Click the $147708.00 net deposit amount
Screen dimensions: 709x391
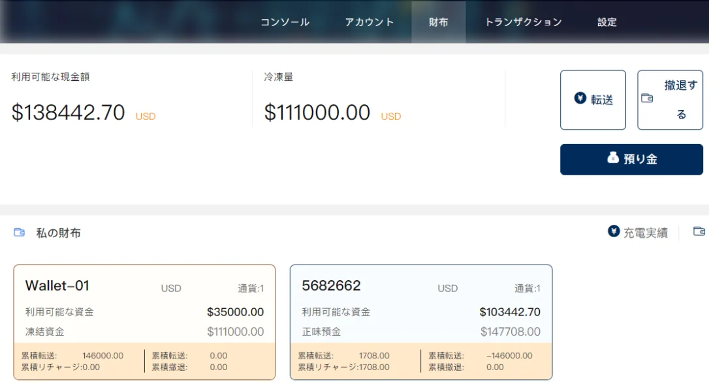pyautogui.click(x=511, y=332)
